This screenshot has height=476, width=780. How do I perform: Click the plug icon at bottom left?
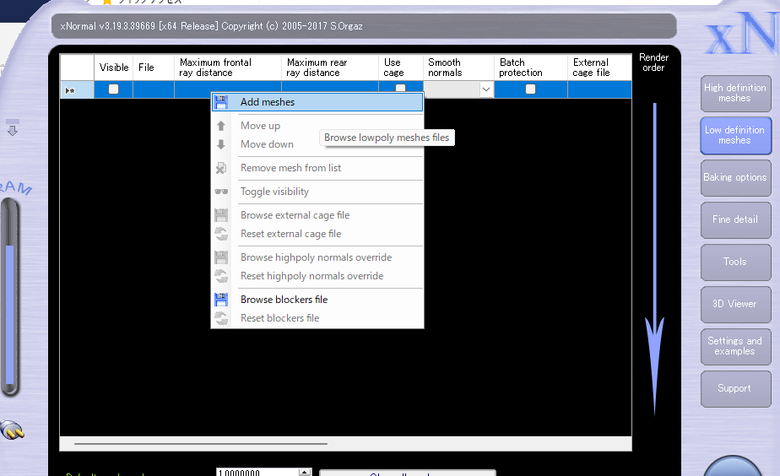tap(12, 430)
